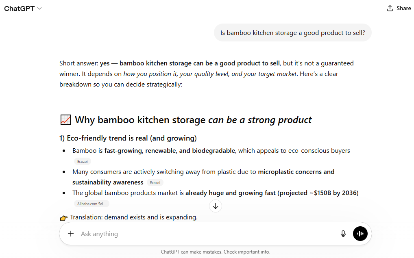The image size is (414, 258).
Task: Open the Alibaba.com Seller citation pill
Action: pos(91,204)
